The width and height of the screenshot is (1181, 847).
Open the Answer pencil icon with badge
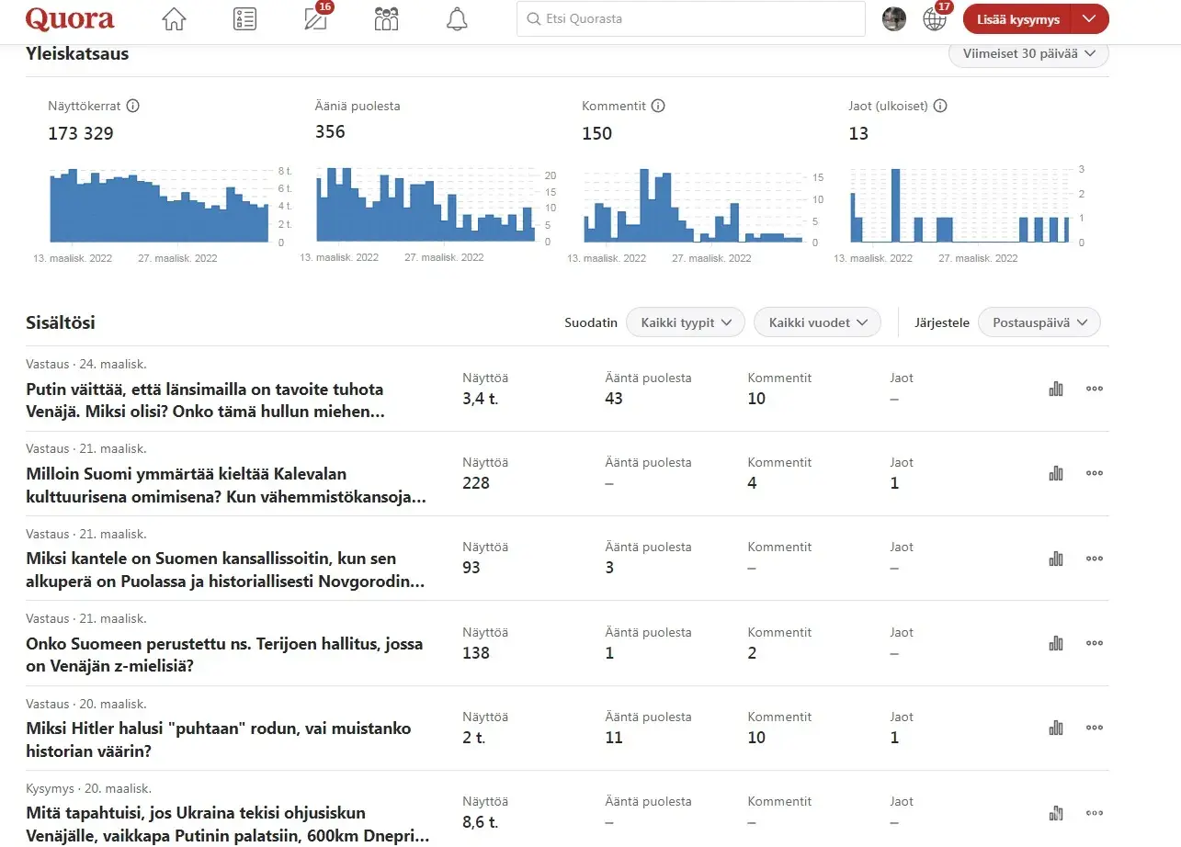point(316,19)
